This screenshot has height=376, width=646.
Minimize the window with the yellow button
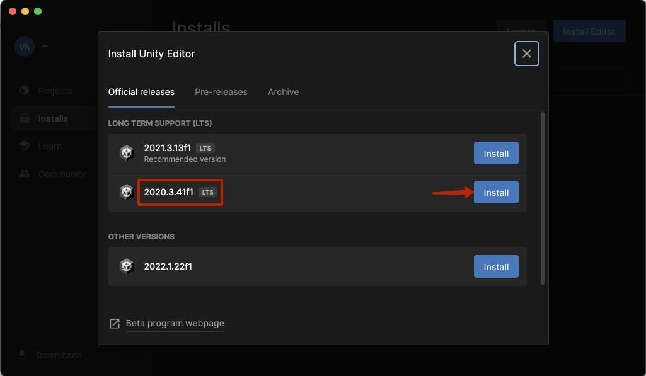pos(25,11)
